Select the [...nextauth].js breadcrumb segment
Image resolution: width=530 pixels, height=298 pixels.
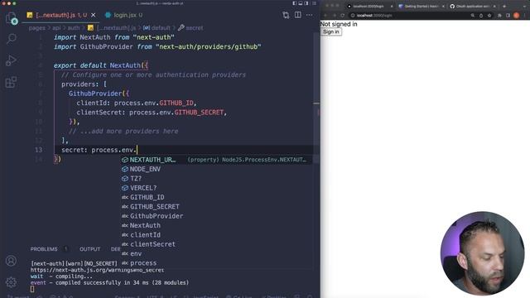(112, 28)
